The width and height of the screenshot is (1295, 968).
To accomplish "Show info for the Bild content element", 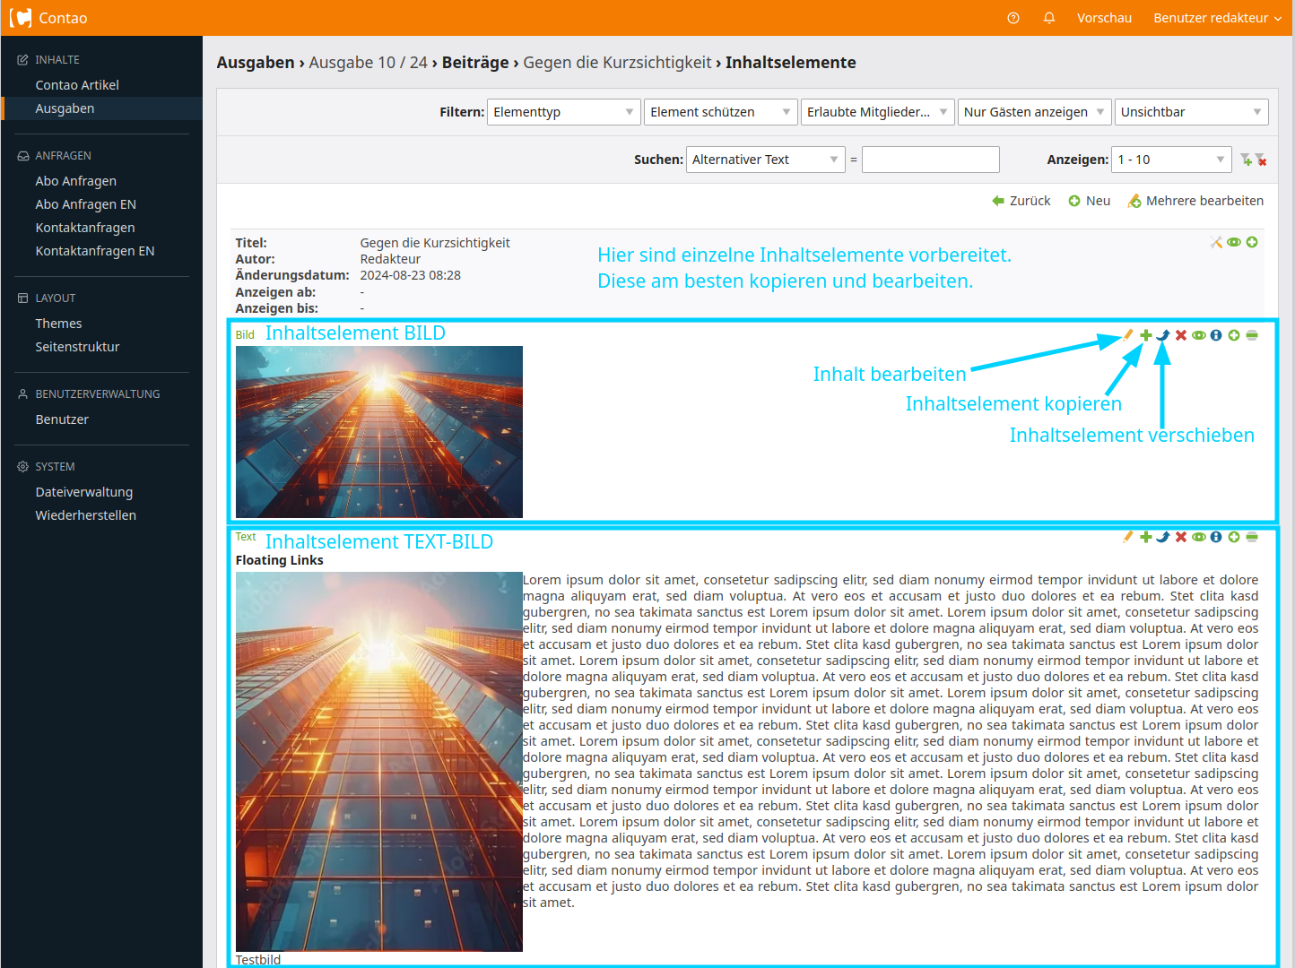I will (1216, 335).
